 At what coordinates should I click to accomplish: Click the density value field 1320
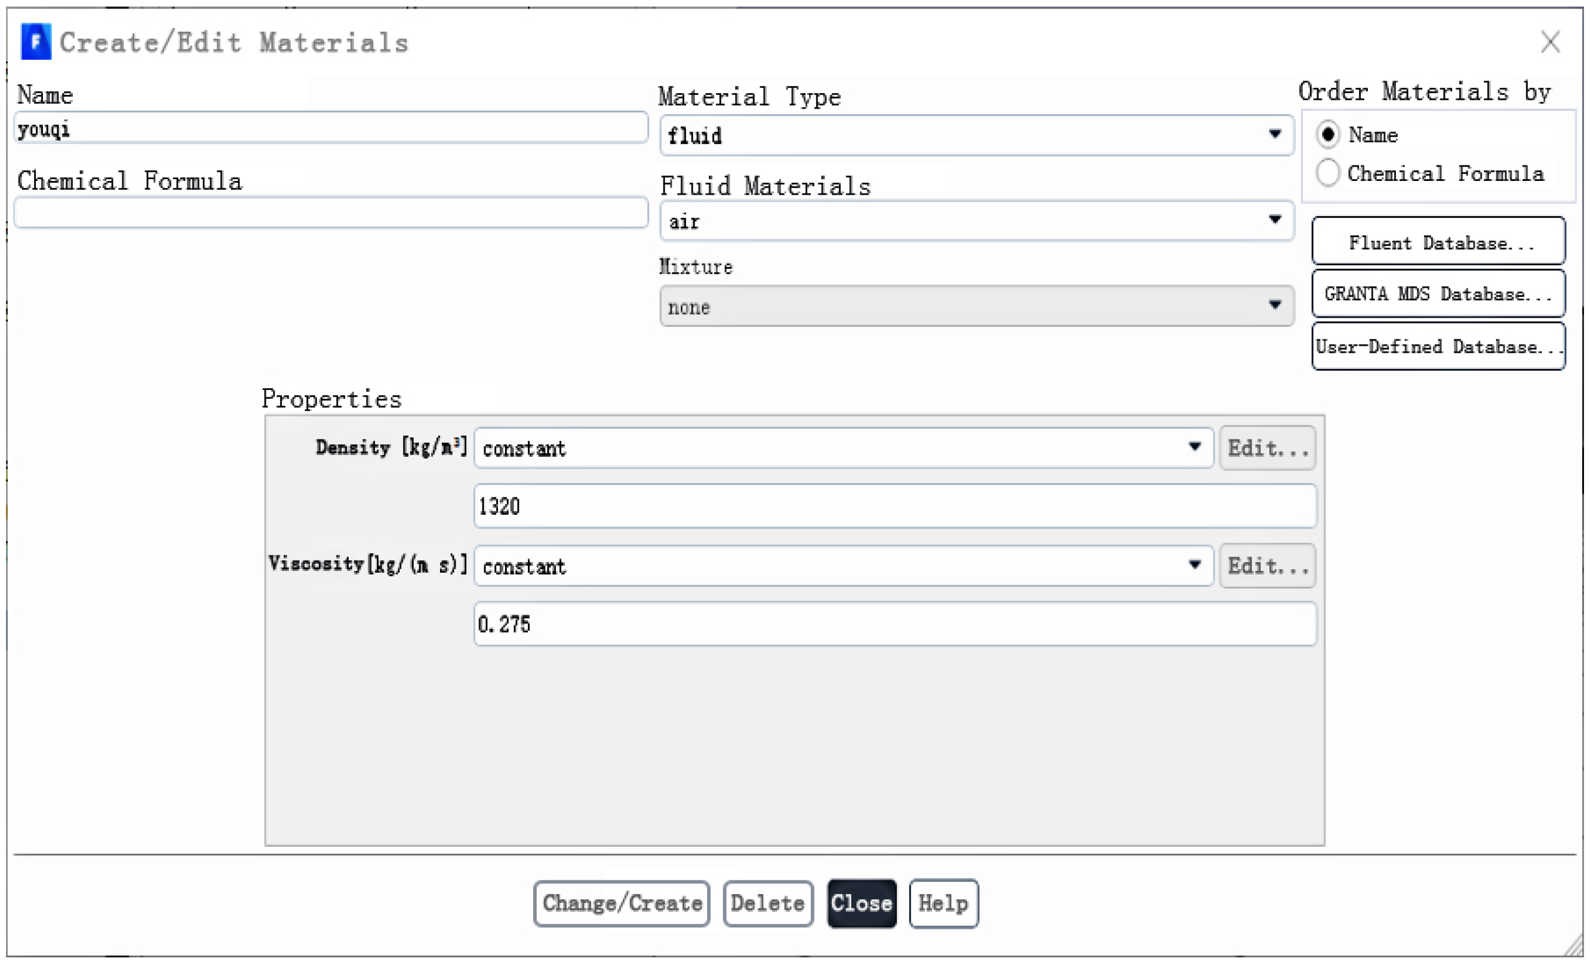pos(894,506)
